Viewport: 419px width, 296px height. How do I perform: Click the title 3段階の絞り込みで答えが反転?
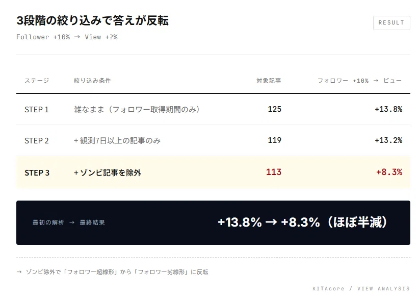pos(92,20)
